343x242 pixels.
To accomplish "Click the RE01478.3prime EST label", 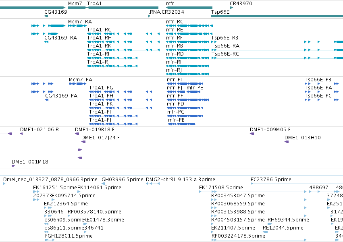I will pos(104,220).
